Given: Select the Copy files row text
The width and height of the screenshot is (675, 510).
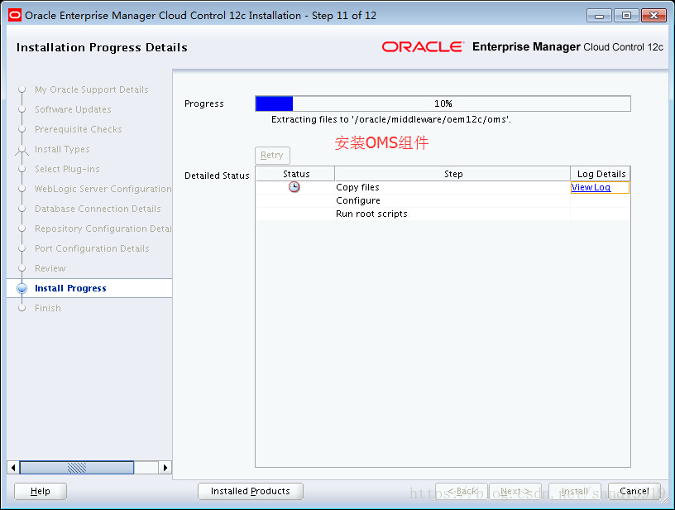Looking at the screenshot, I should tap(357, 187).
